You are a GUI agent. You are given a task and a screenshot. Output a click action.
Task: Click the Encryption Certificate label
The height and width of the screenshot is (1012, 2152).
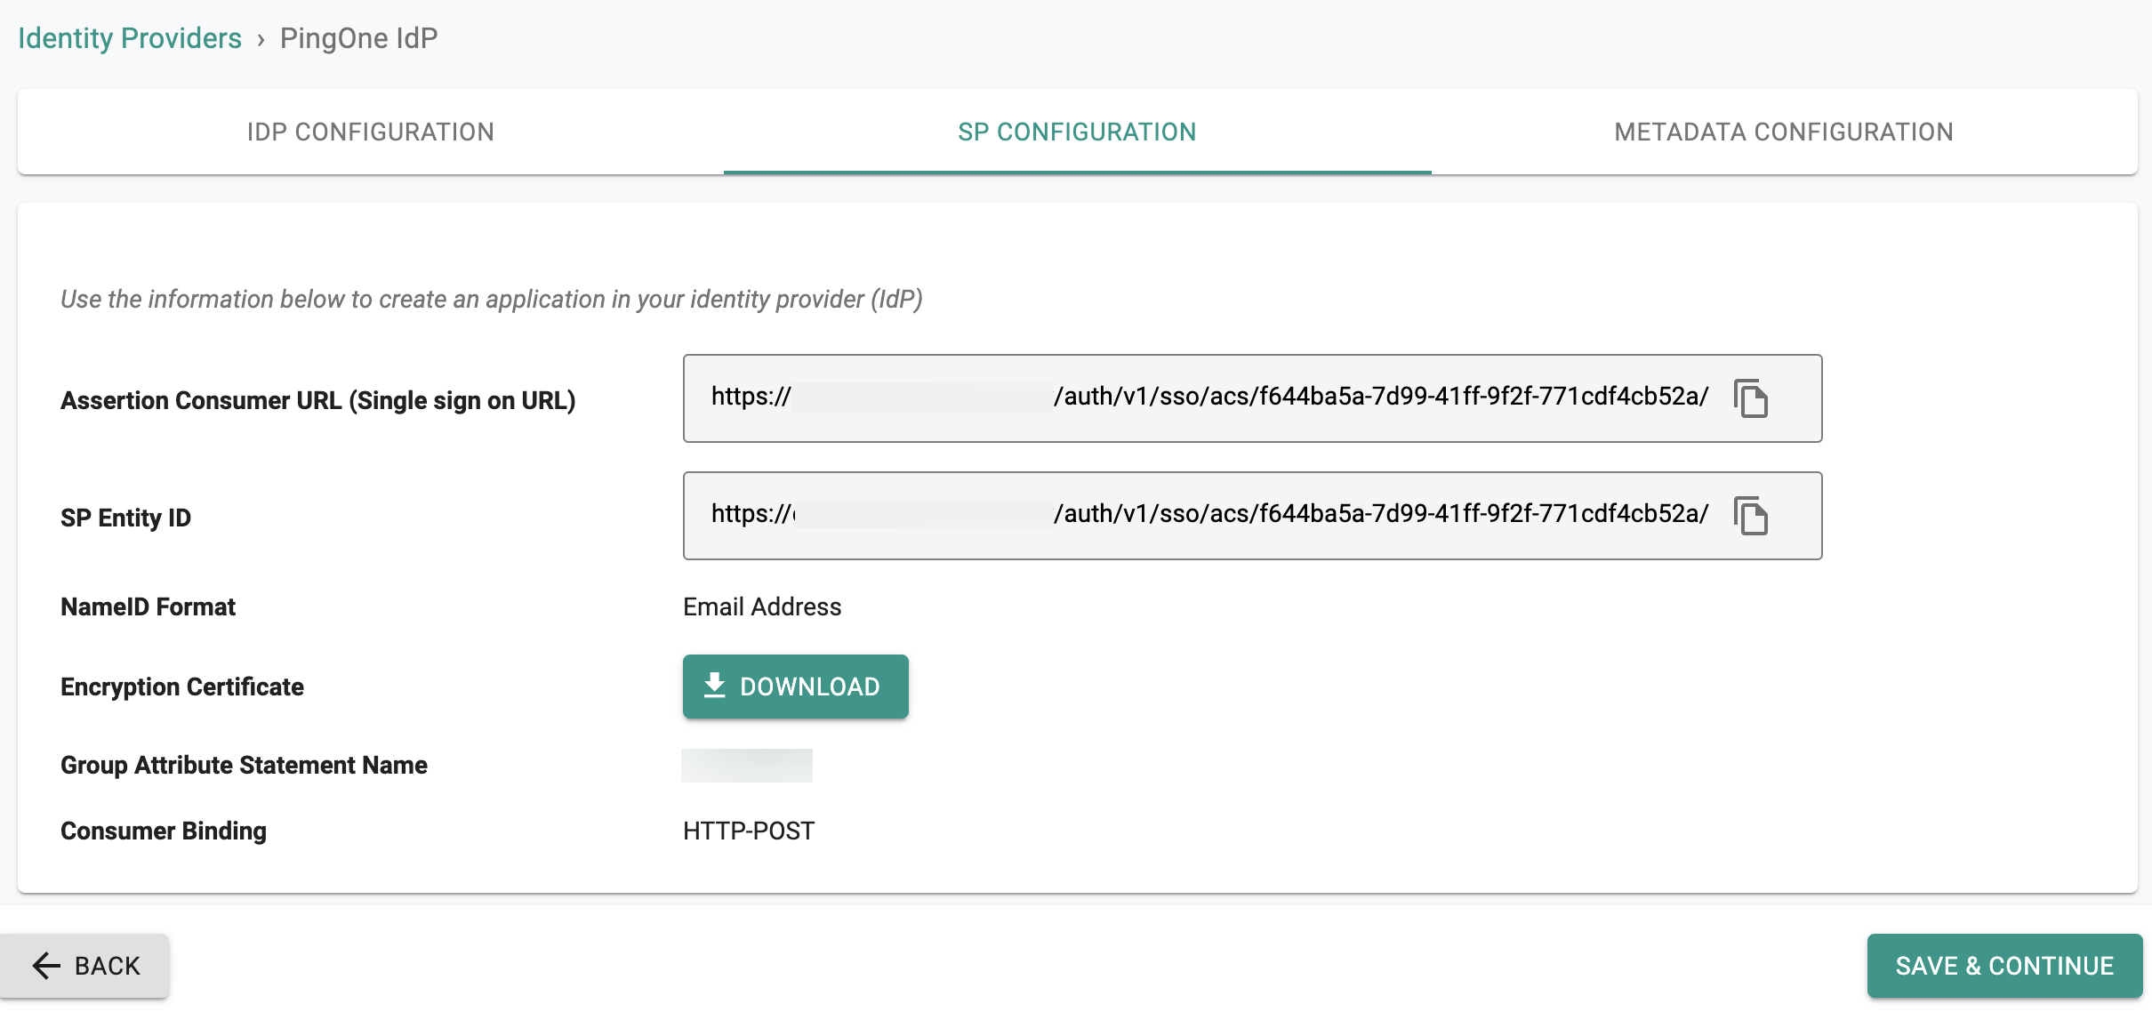182,687
